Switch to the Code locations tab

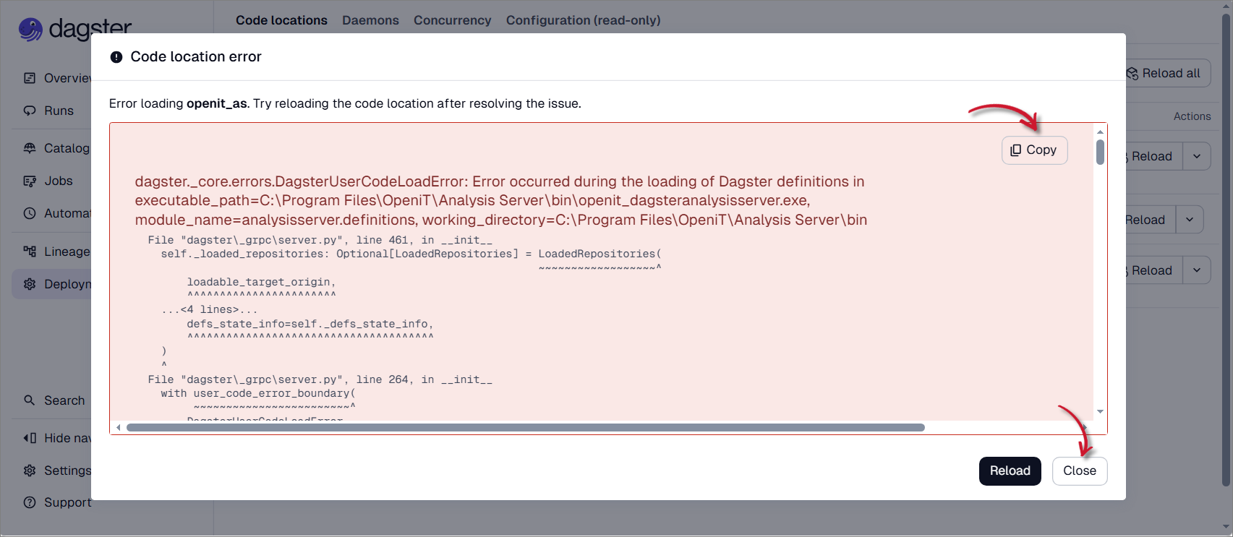click(281, 20)
